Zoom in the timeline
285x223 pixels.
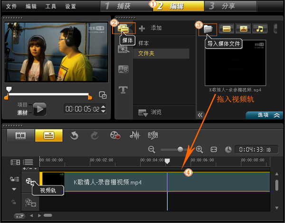199,149
